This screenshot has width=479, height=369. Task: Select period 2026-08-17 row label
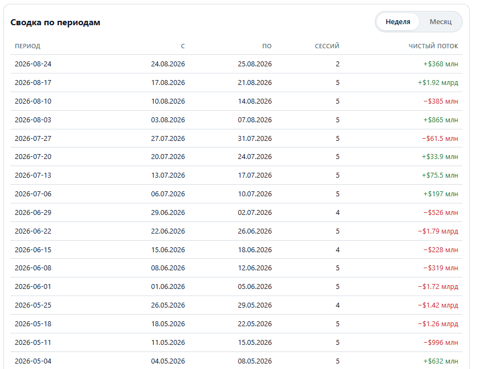pos(33,83)
